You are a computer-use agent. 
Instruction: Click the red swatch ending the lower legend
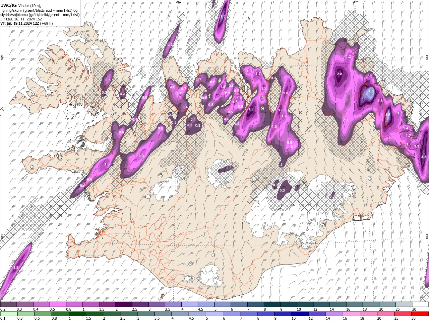click(420, 314)
